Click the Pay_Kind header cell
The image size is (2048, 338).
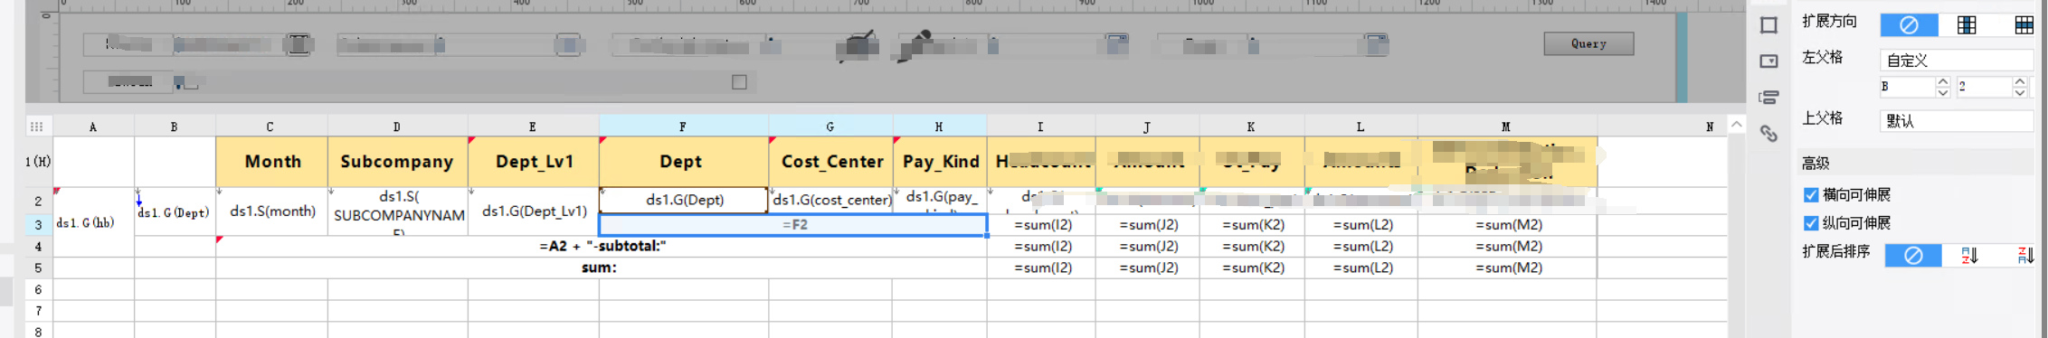pos(939,162)
